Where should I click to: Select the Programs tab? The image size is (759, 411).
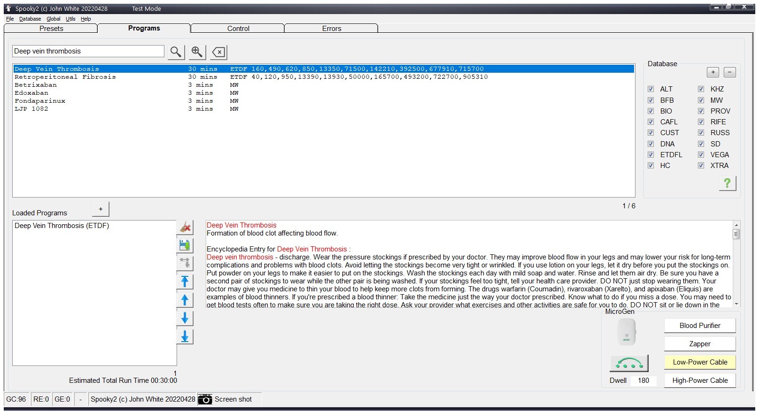144,28
